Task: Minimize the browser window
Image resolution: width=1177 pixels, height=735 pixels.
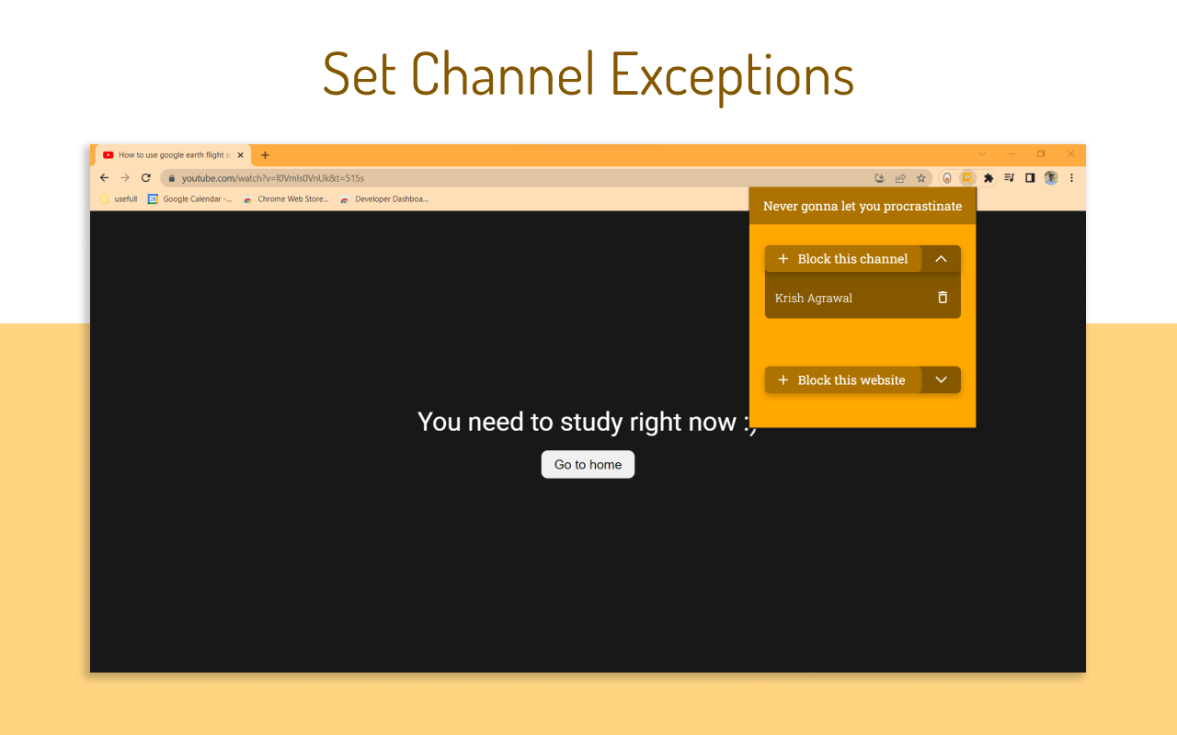Action: point(1011,154)
